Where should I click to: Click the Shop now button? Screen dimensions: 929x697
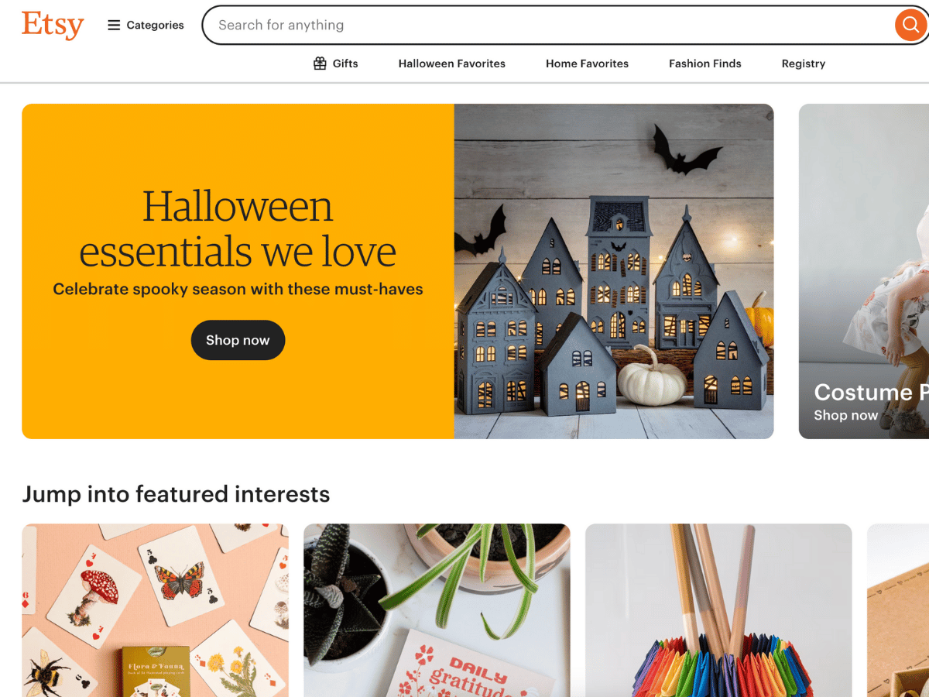point(238,340)
